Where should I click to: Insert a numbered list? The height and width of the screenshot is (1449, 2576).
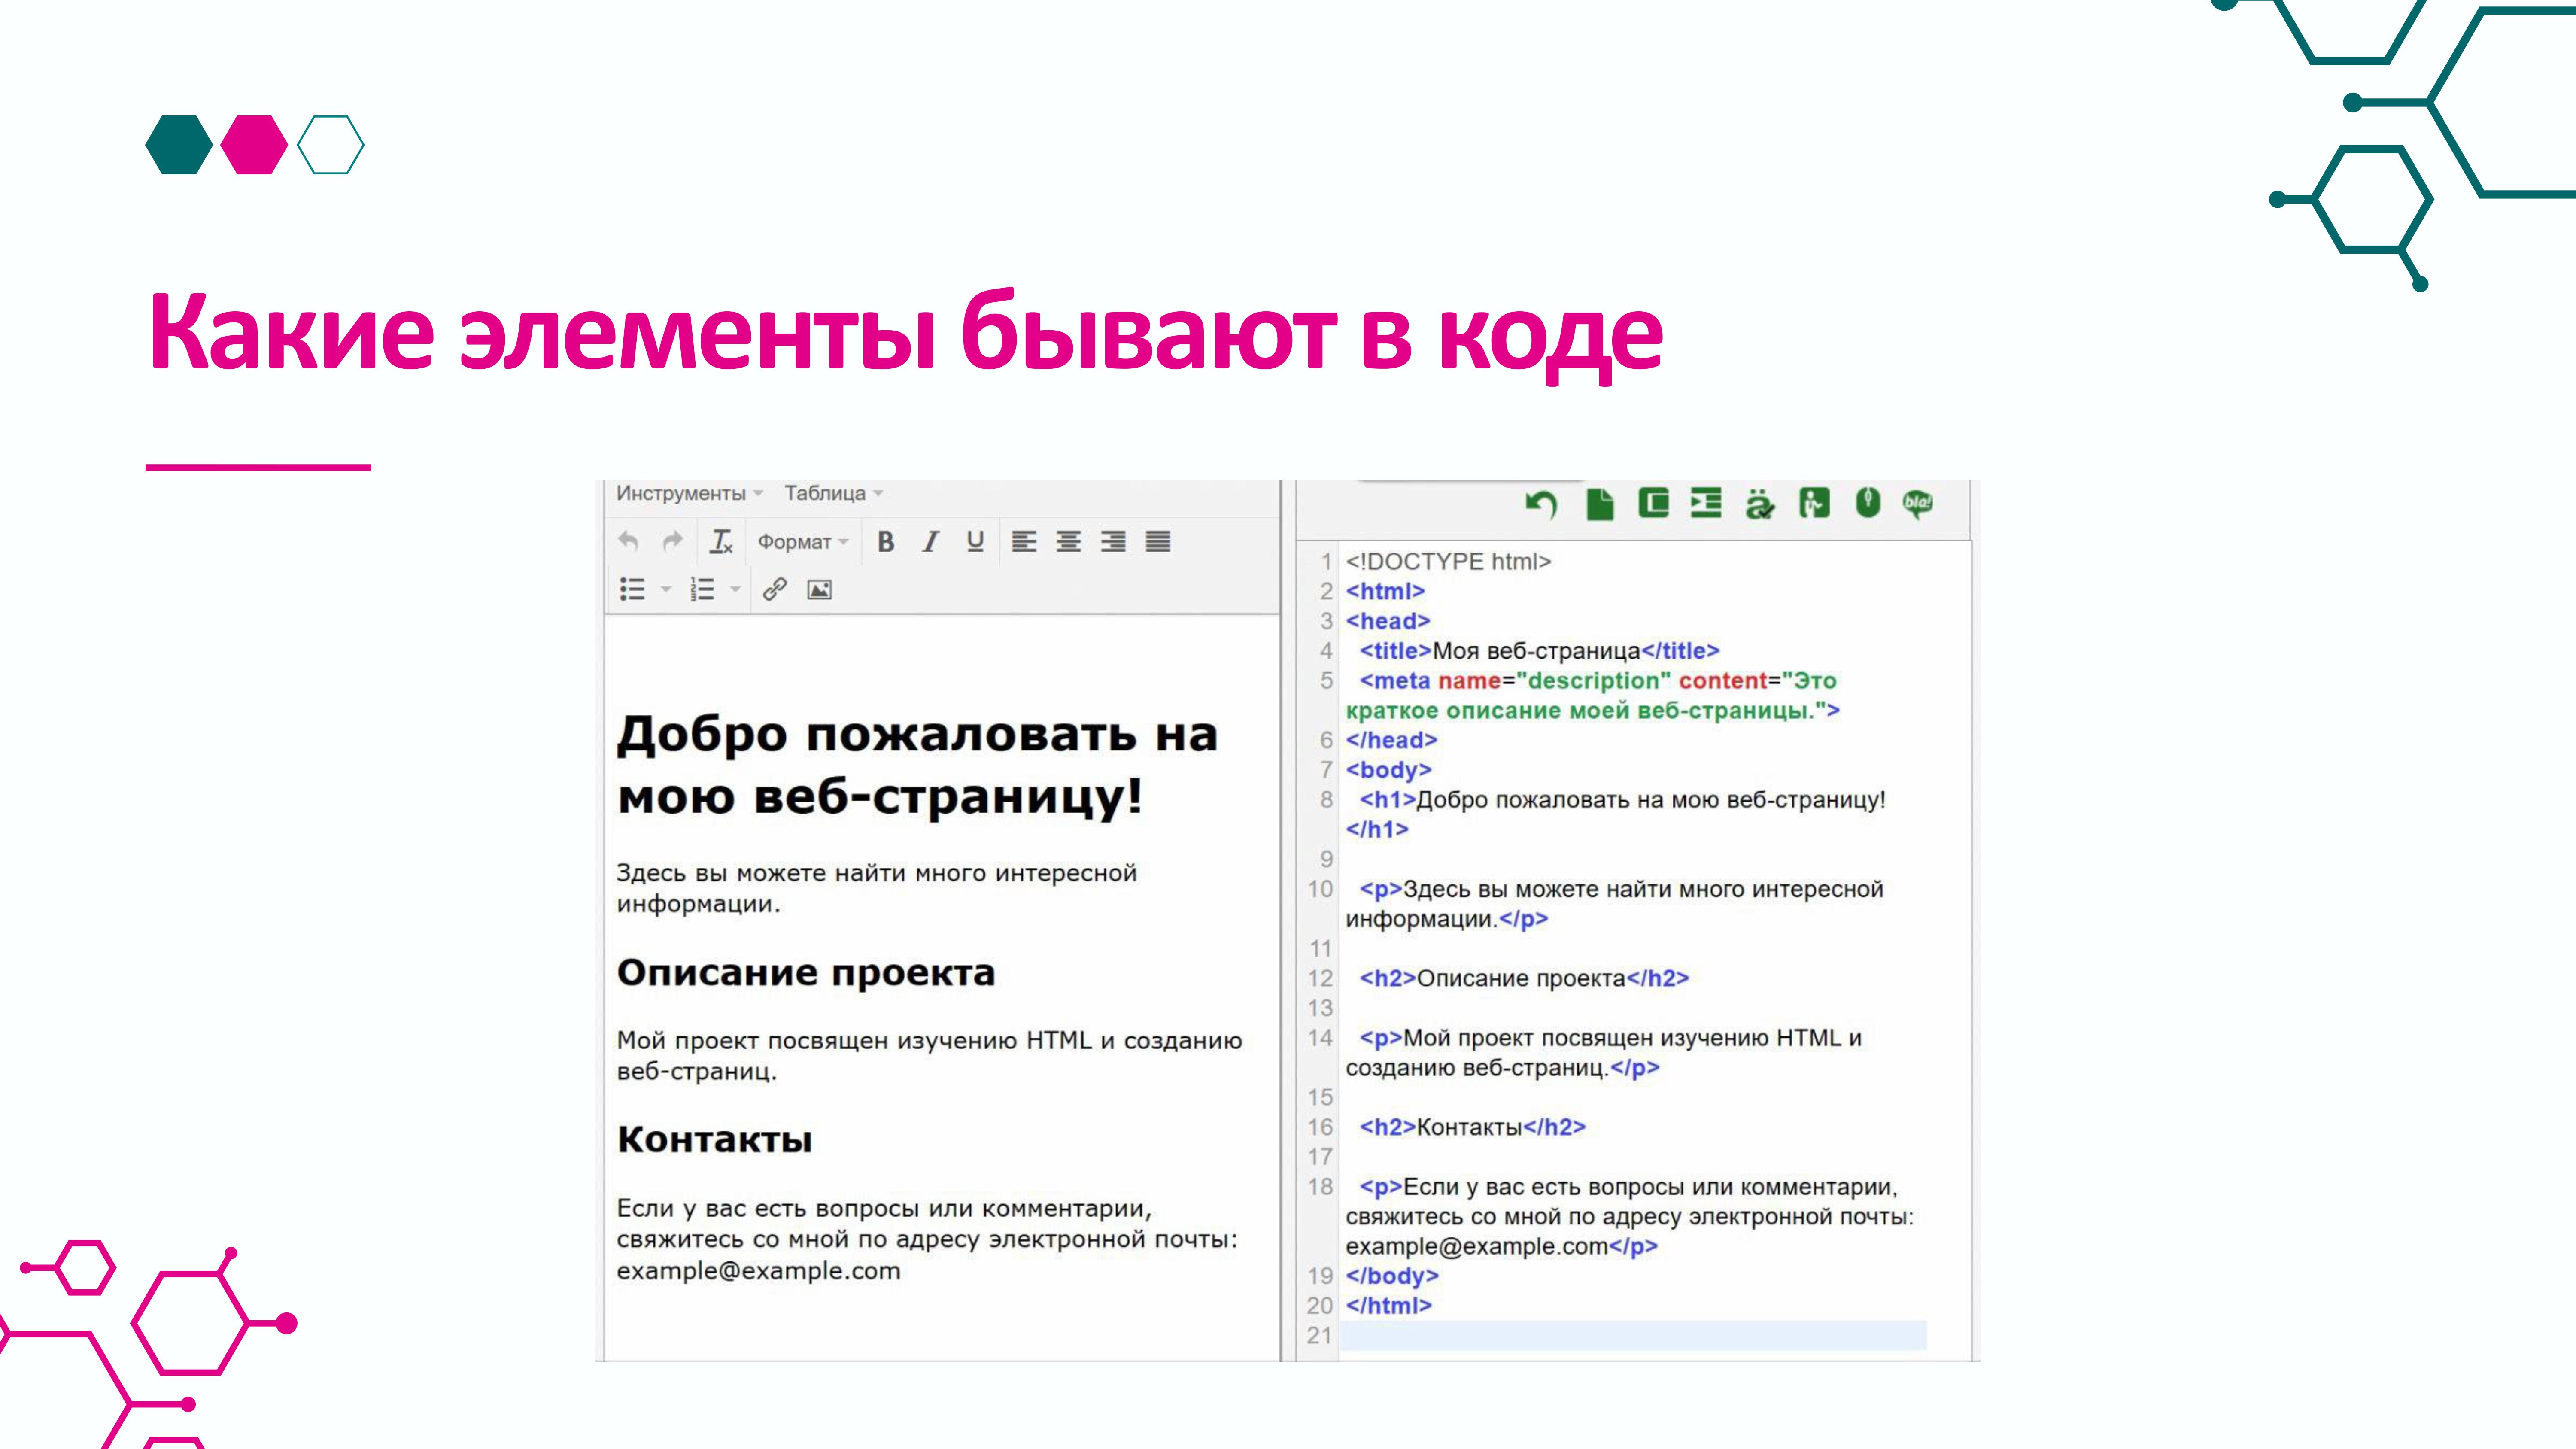702,589
